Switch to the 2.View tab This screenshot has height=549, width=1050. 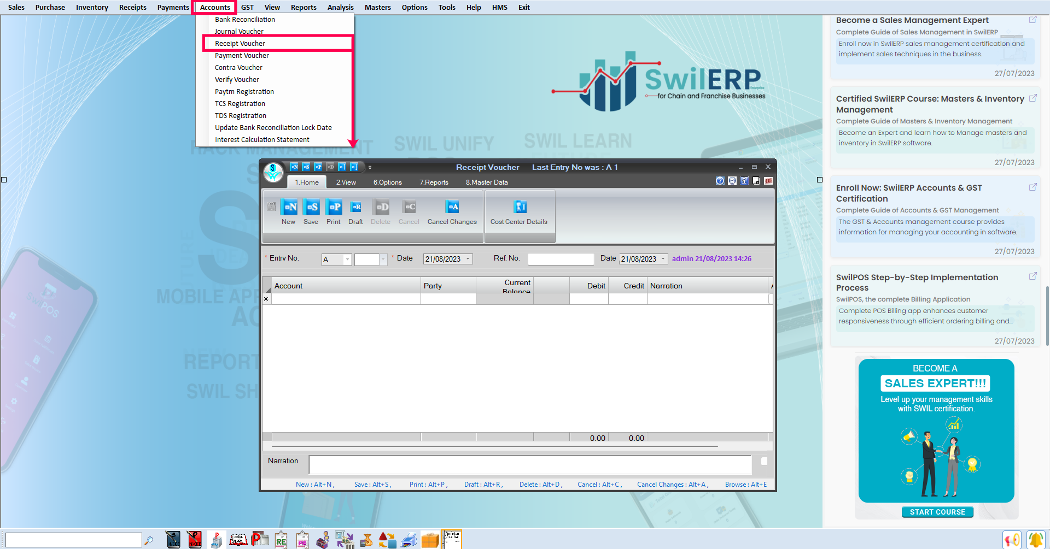coord(346,182)
